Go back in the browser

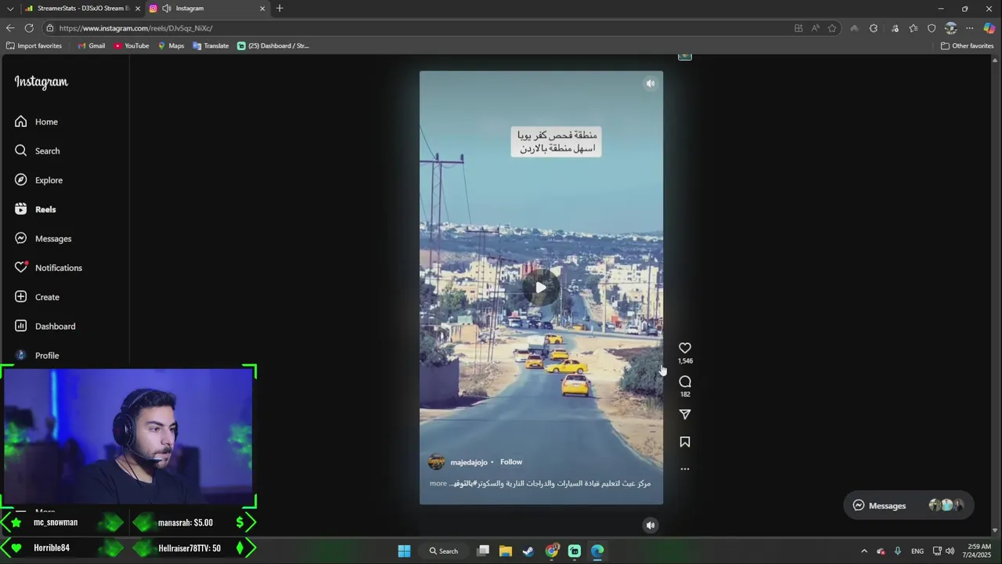pyautogui.click(x=10, y=28)
